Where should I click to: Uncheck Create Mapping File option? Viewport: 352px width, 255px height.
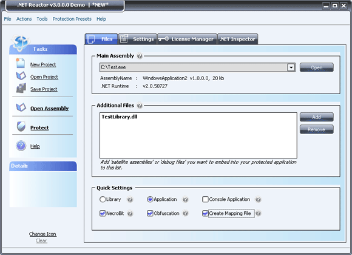(205, 213)
